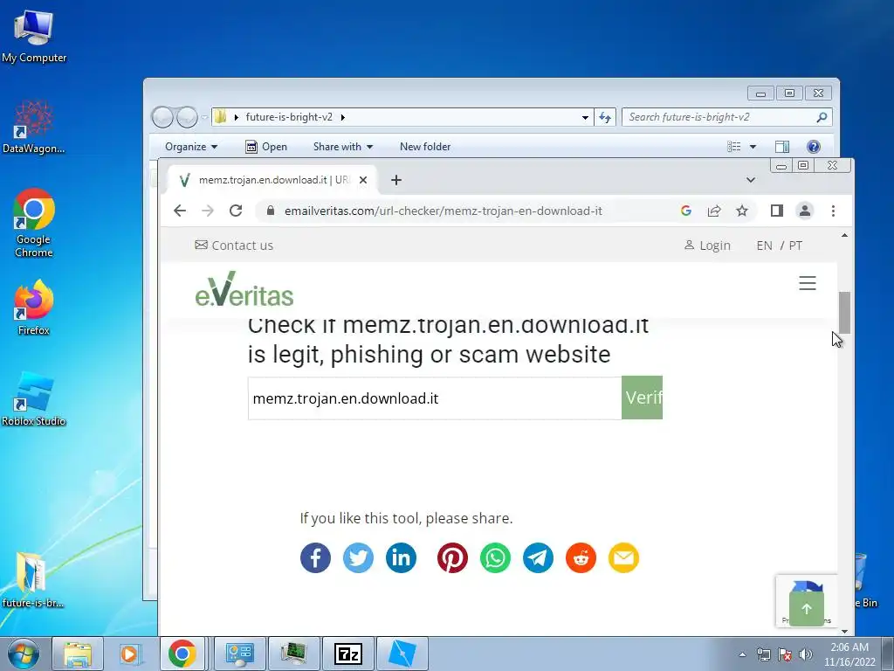Share page on Twitter icon
This screenshot has height=671, width=894.
pos(358,558)
